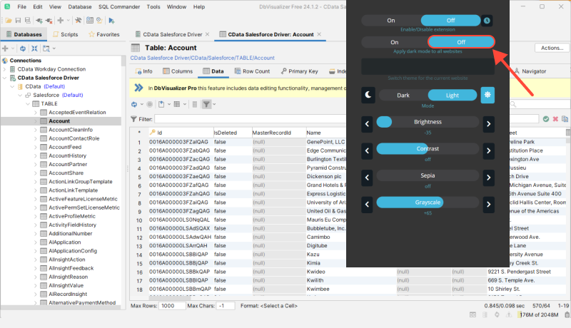Click the SQL history clock icon
The width and height of the screenshot is (571, 328).
99,21
